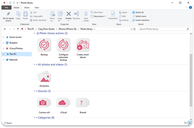The width and height of the screenshot is (194, 128).
Task: Click Select all in the ribbon
Action: (x=138, y=13)
